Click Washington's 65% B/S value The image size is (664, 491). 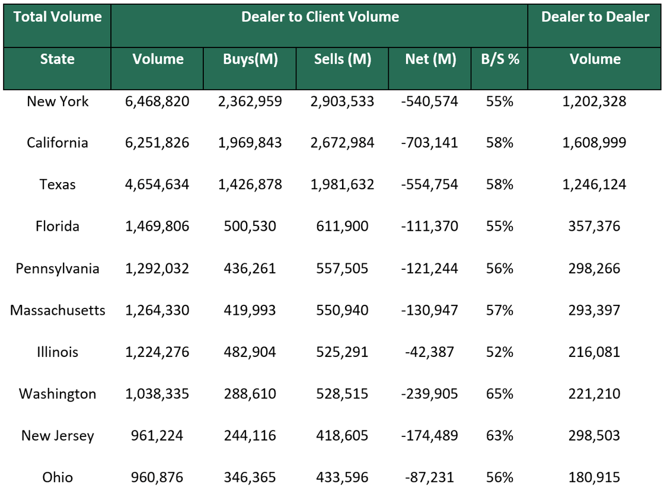point(499,394)
